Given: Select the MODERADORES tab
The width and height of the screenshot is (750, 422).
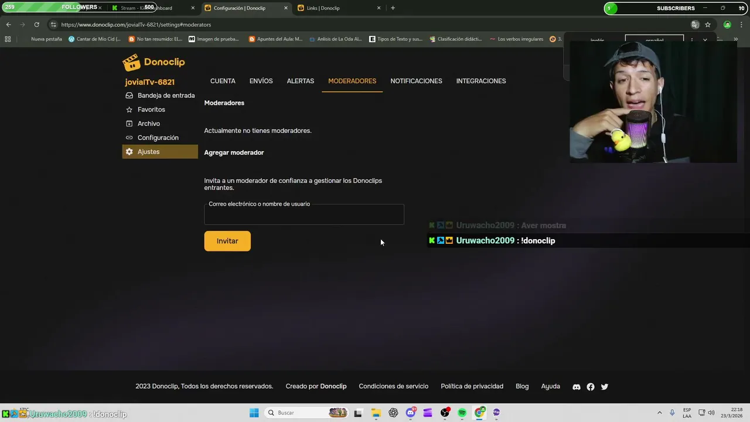Looking at the screenshot, I should [352, 81].
